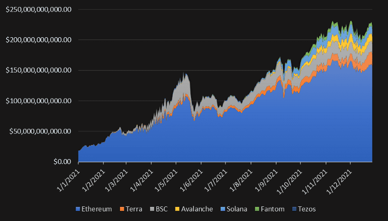Select the Solana legend label
This screenshot has width=388, height=221.
pyautogui.click(x=238, y=209)
